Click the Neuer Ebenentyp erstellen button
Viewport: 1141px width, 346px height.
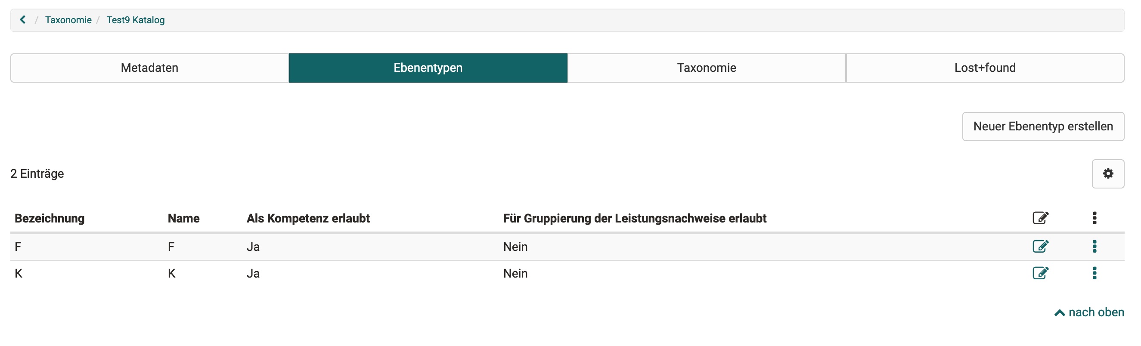[x=1043, y=126]
